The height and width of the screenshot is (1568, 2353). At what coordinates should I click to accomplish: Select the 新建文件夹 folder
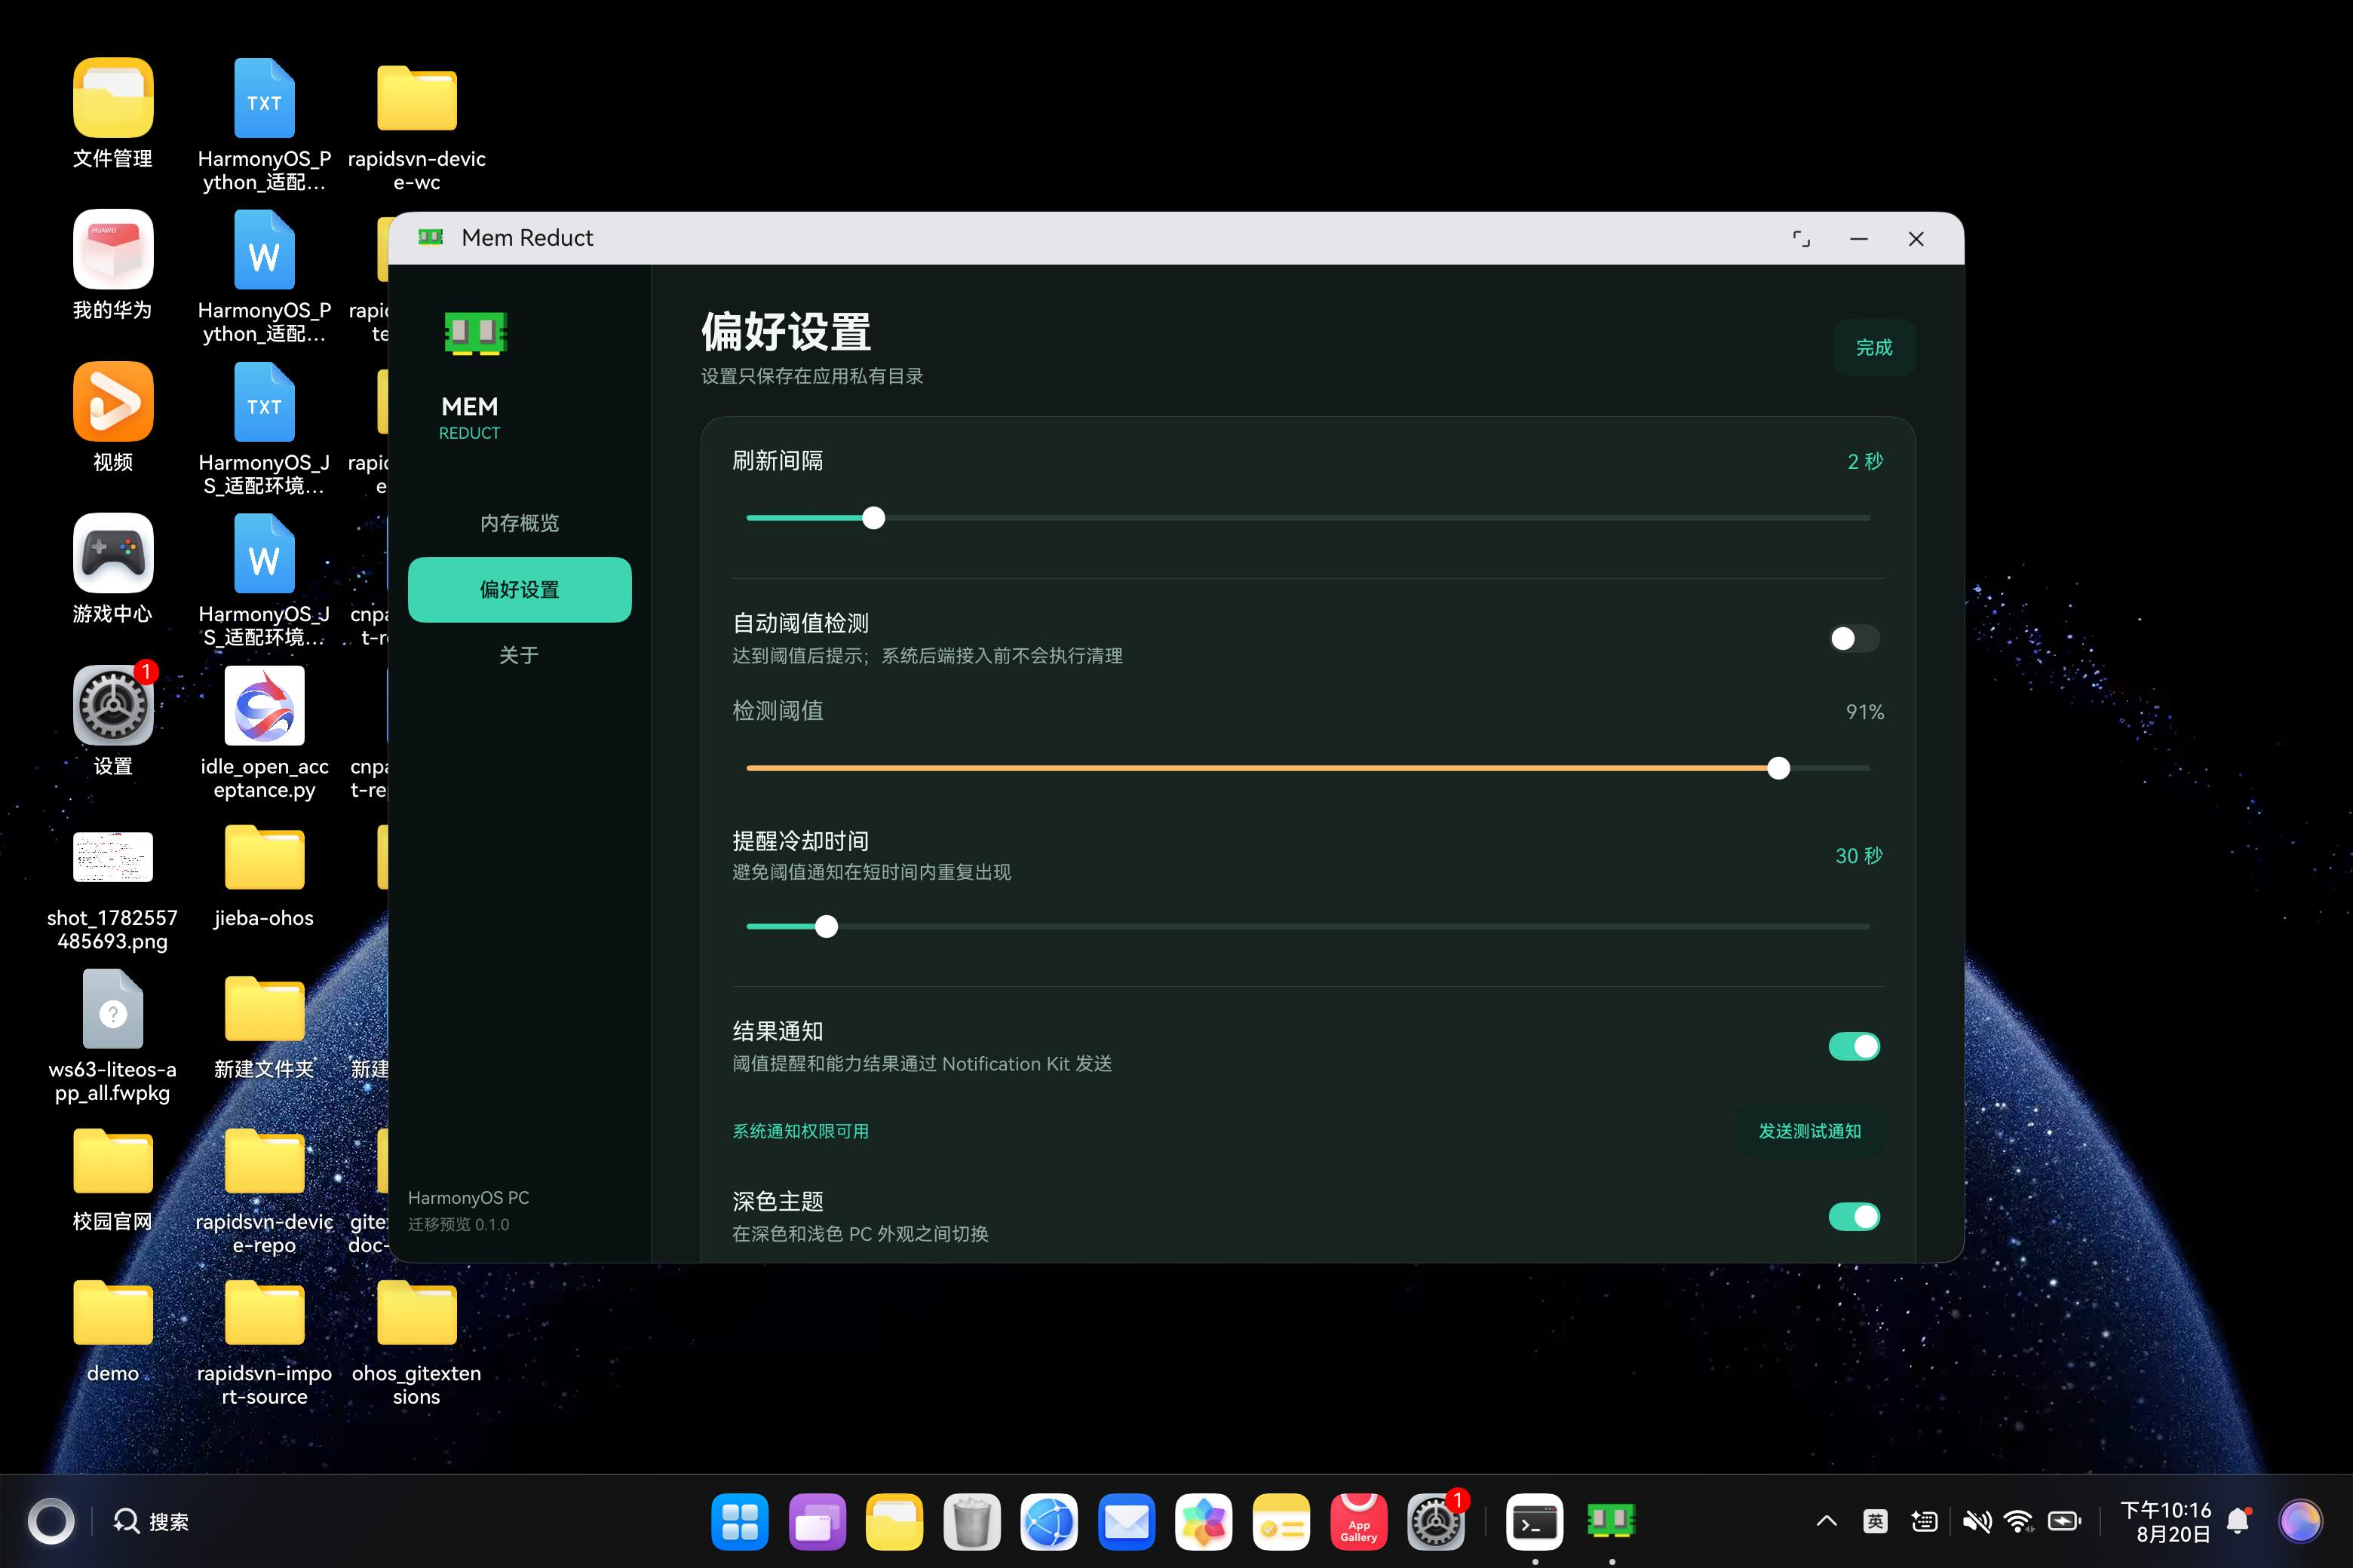pyautogui.click(x=264, y=1009)
